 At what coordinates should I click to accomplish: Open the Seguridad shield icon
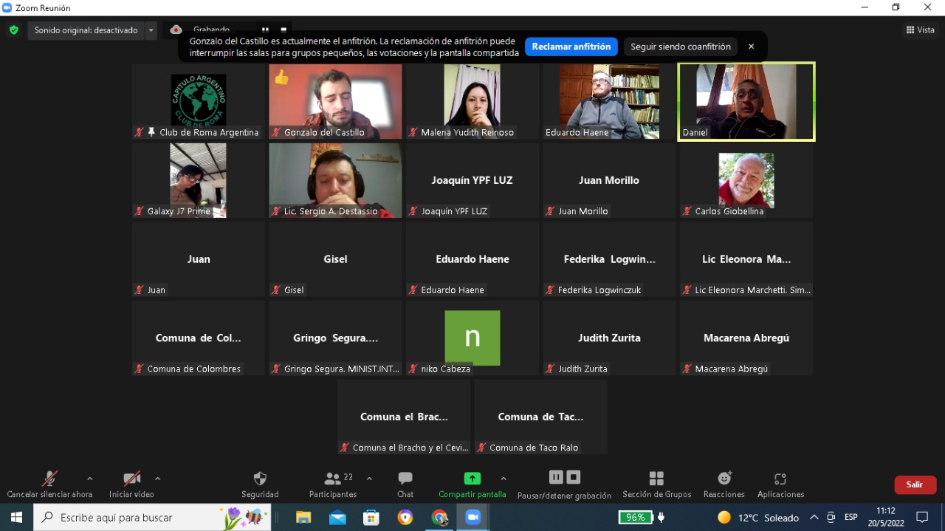(x=260, y=479)
